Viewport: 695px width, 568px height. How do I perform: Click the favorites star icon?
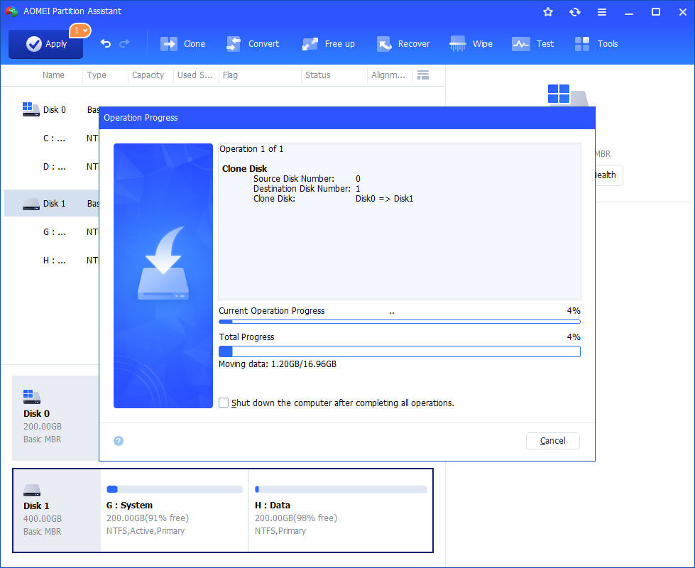(548, 12)
